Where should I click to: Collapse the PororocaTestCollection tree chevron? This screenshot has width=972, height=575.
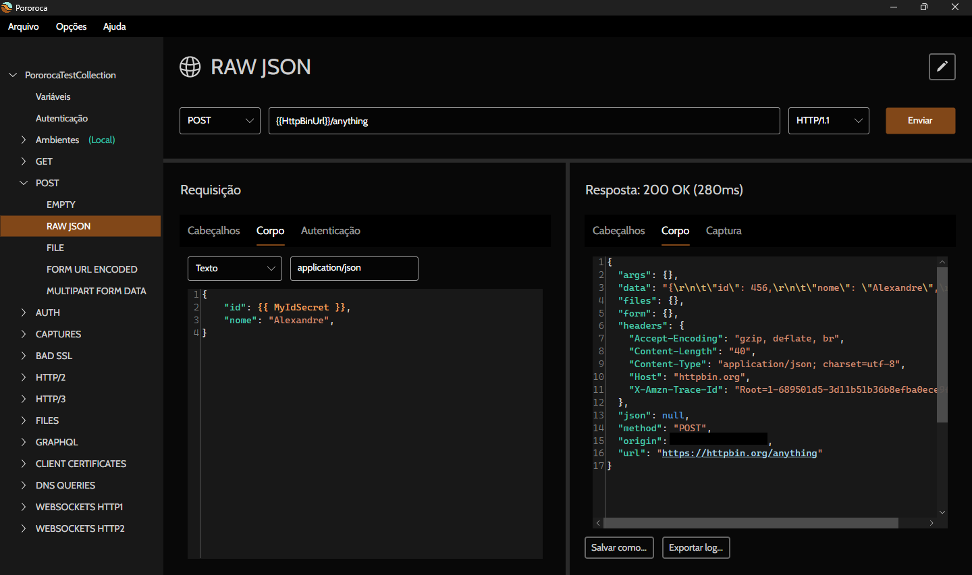pyautogui.click(x=13, y=75)
